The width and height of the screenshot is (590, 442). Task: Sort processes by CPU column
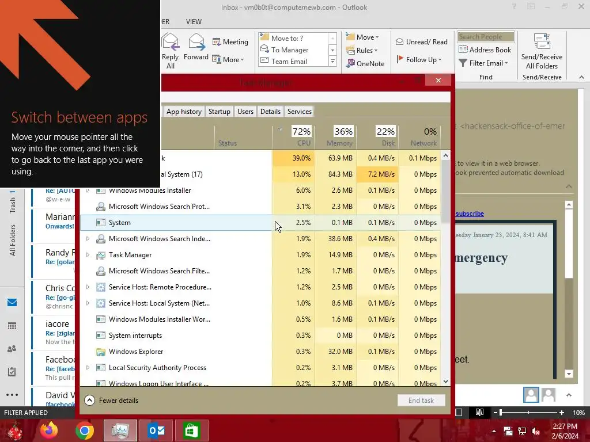click(293, 137)
